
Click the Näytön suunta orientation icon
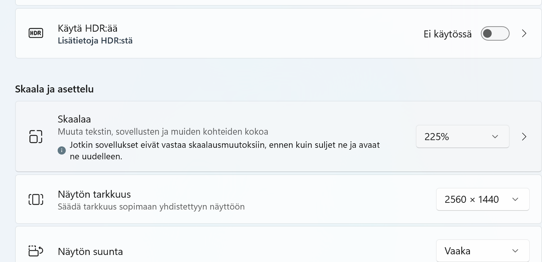tap(36, 251)
